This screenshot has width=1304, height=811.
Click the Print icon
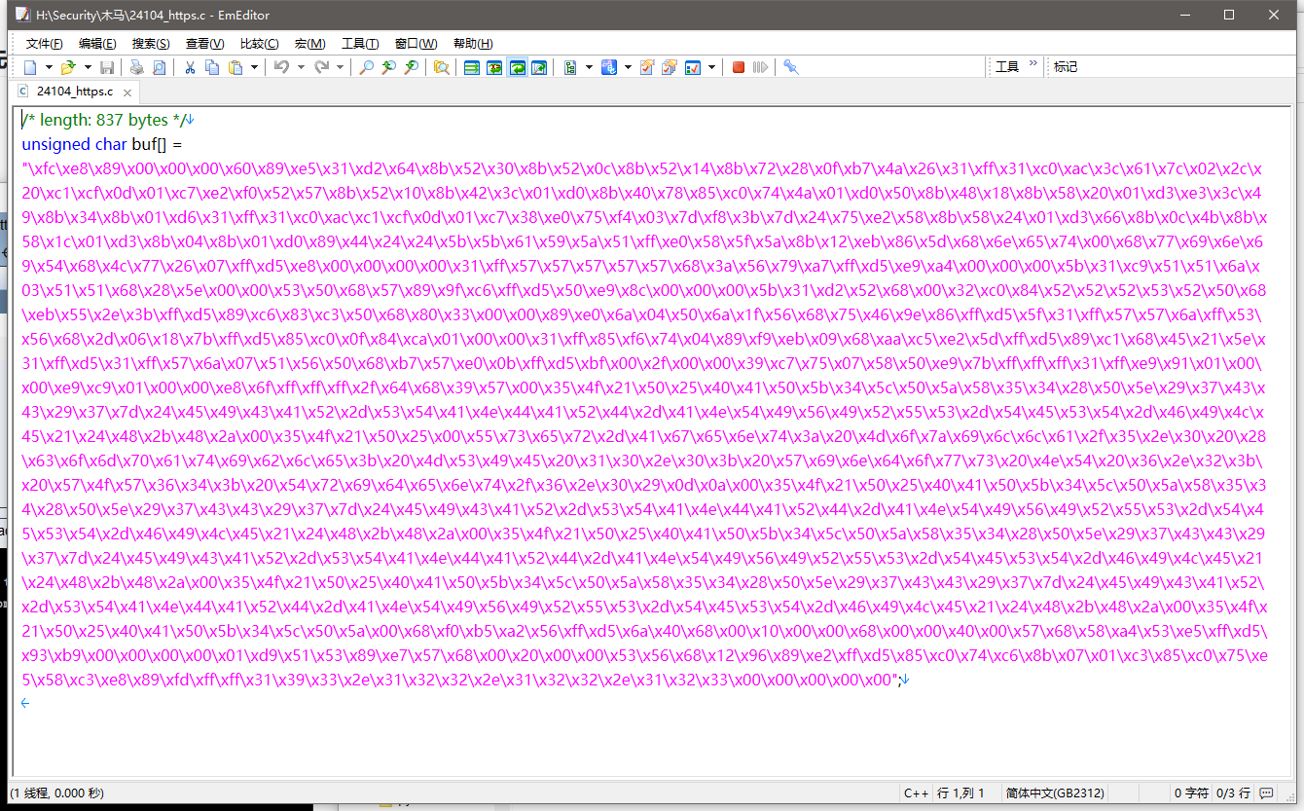[x=136, y=67]
